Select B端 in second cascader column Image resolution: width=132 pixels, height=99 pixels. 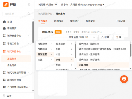[x=64, y=49]
